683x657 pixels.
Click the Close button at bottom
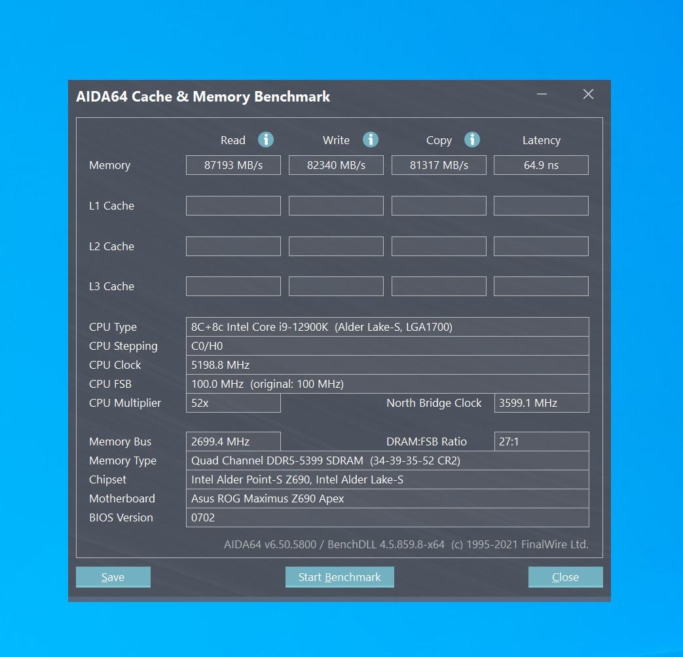tap(565, 577)
